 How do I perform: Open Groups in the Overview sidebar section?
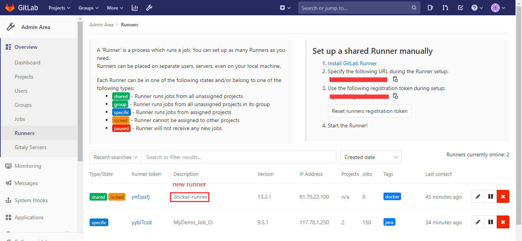tap(23, 105)
